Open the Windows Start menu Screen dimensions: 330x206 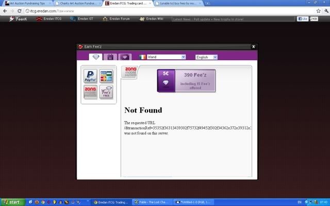tap(11, 202)
